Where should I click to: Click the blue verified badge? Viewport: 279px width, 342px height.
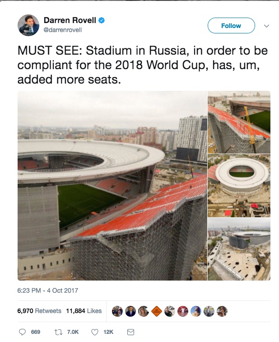click(x=102, y=20)
